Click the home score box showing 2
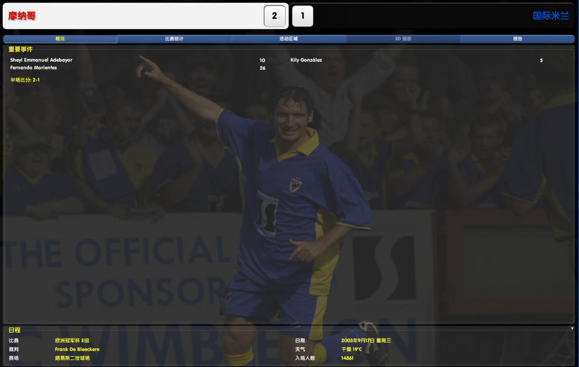This screenshot has width=579, height=367. coord(275,16)
